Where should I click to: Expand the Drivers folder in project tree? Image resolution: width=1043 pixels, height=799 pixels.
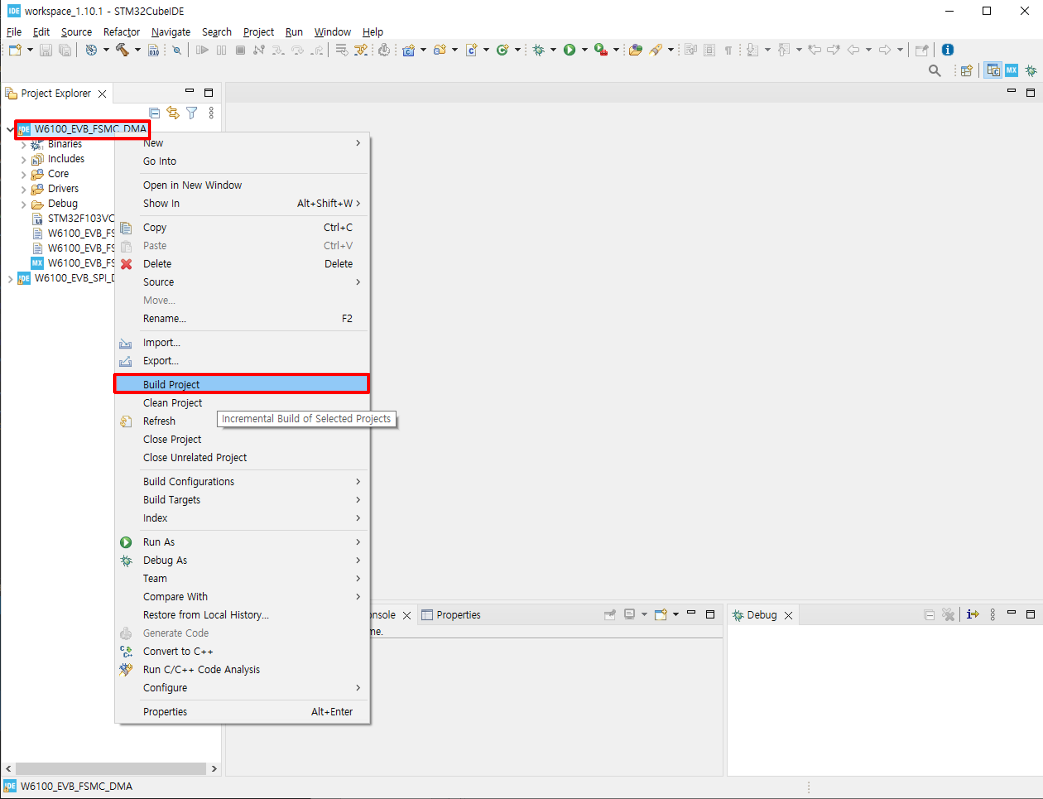[x=23, y=189]
